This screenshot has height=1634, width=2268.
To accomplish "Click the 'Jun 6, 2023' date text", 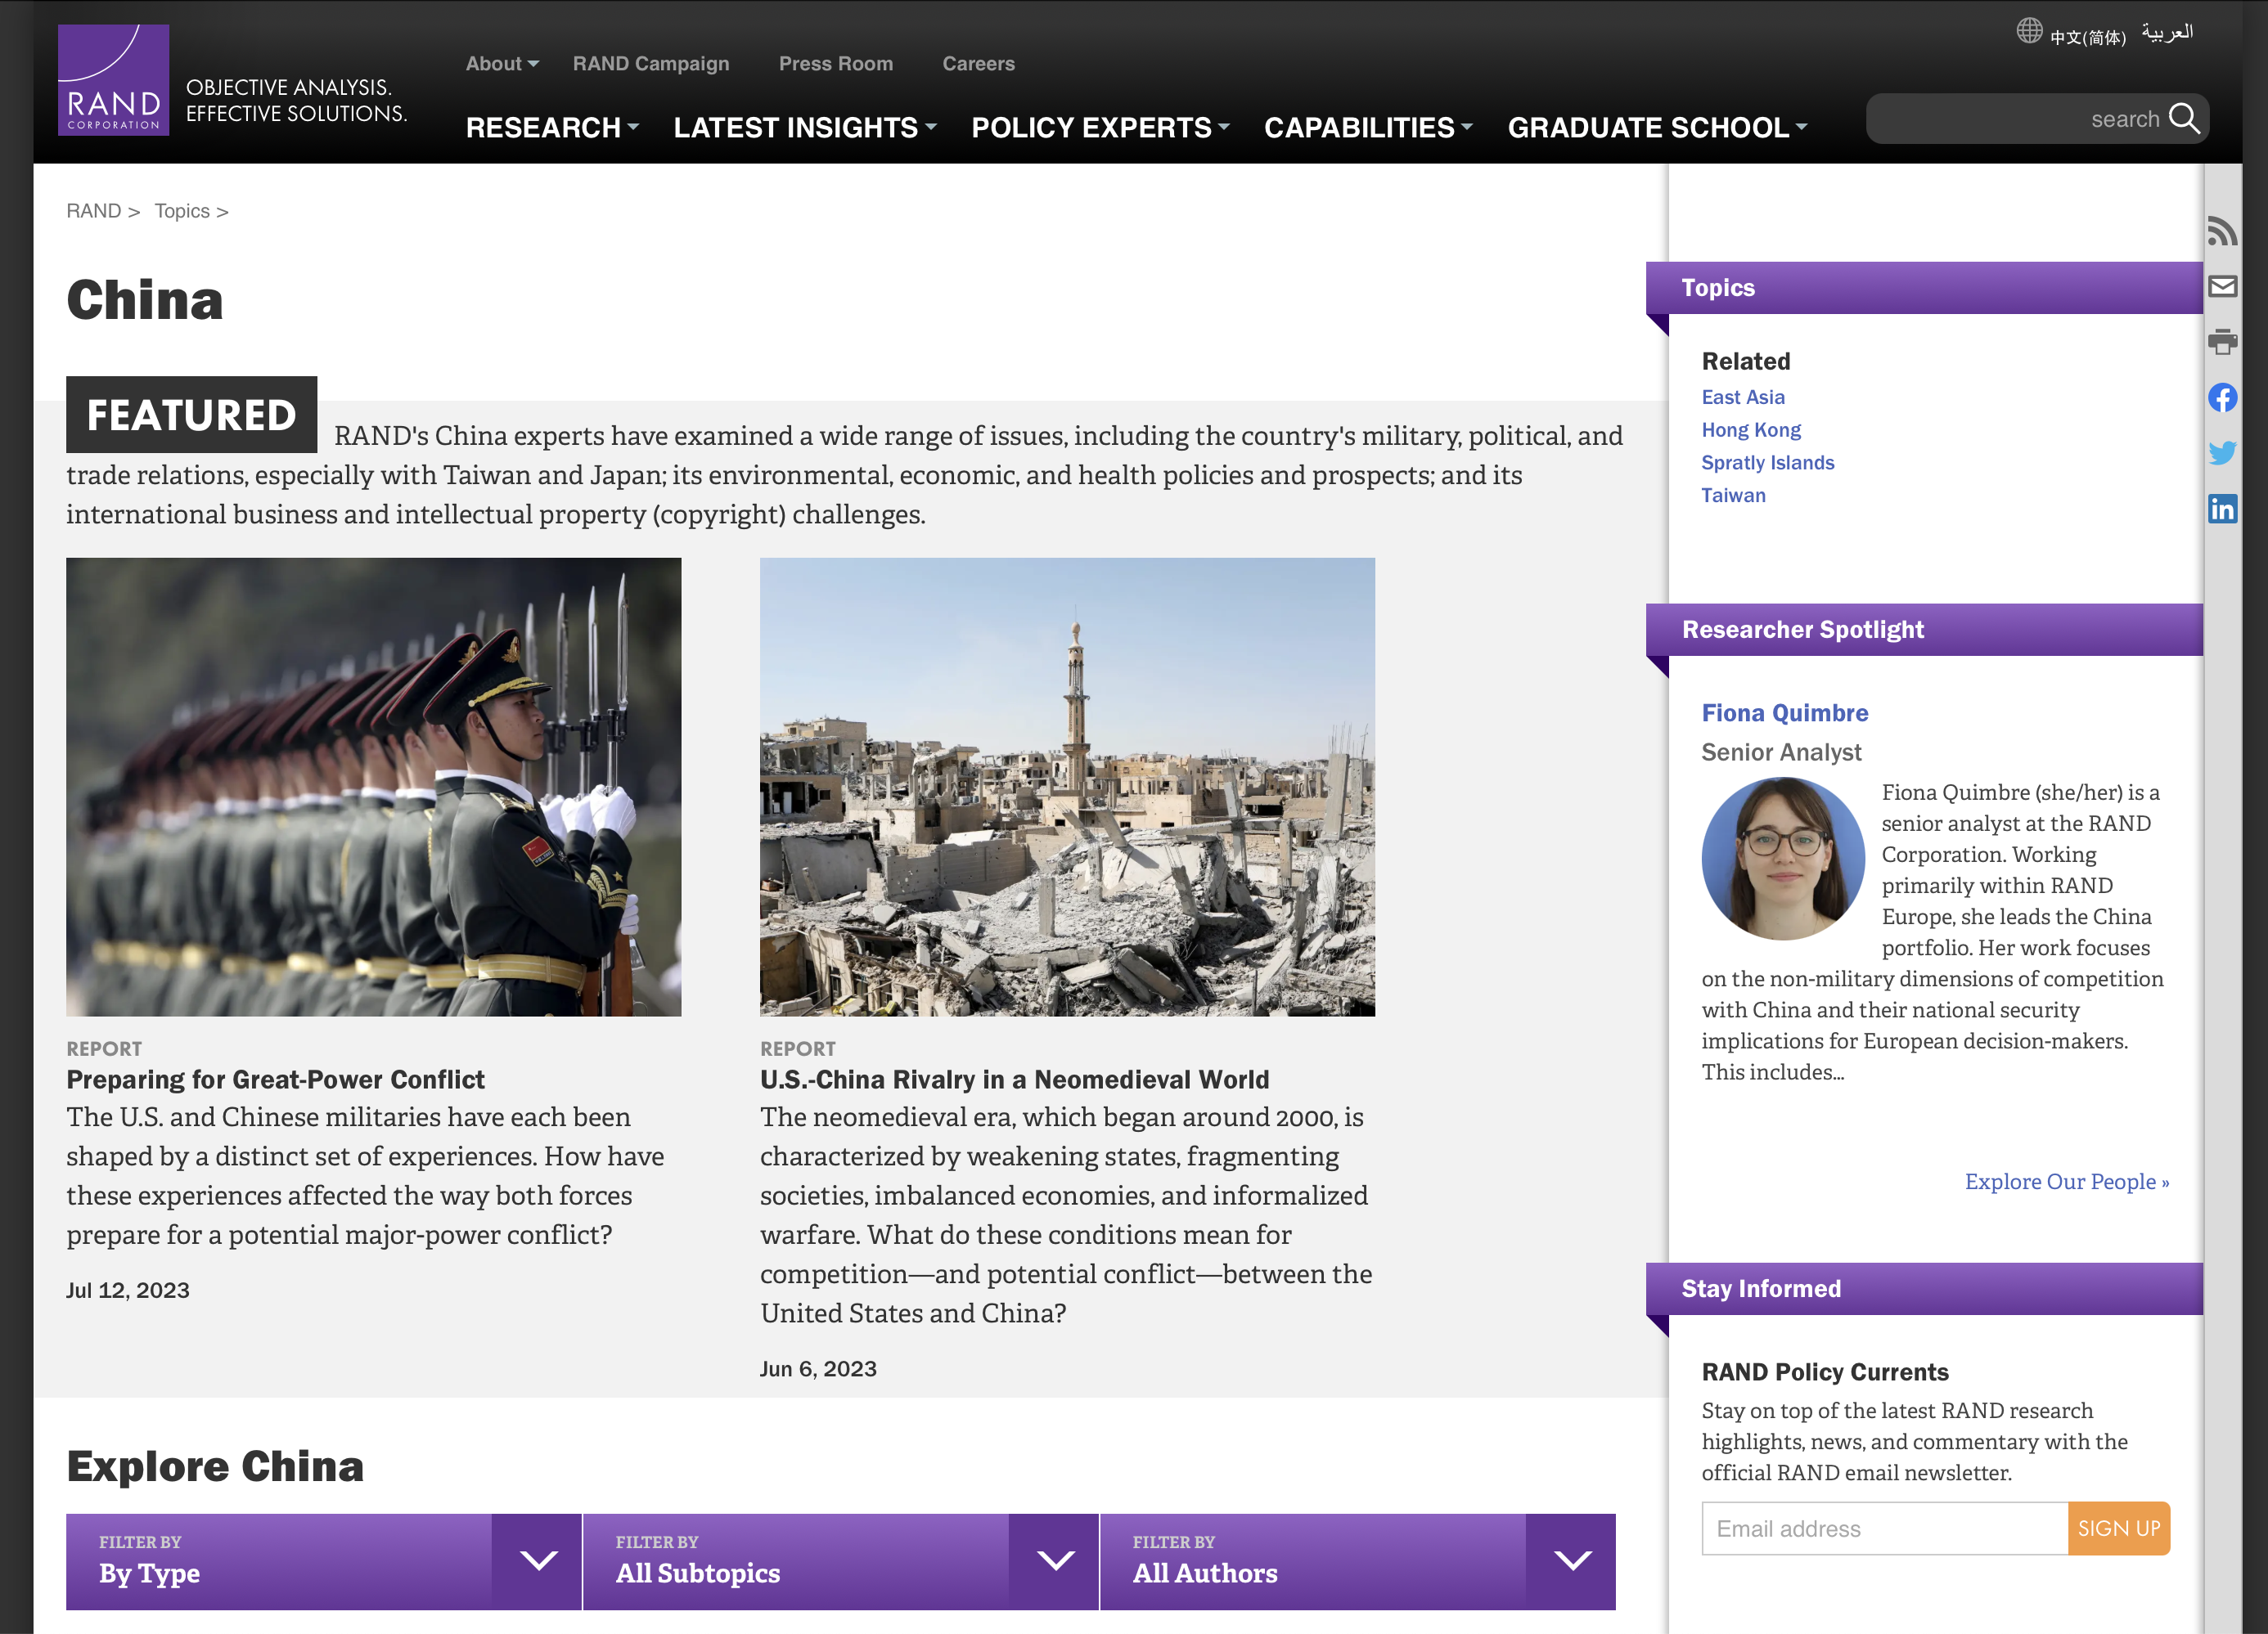I will point(818,1369).
